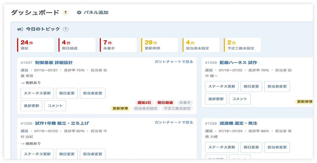Click the 遅延3日 tag on #1537
The height and width of the screenshot is (163, 317).
(144, 103)
